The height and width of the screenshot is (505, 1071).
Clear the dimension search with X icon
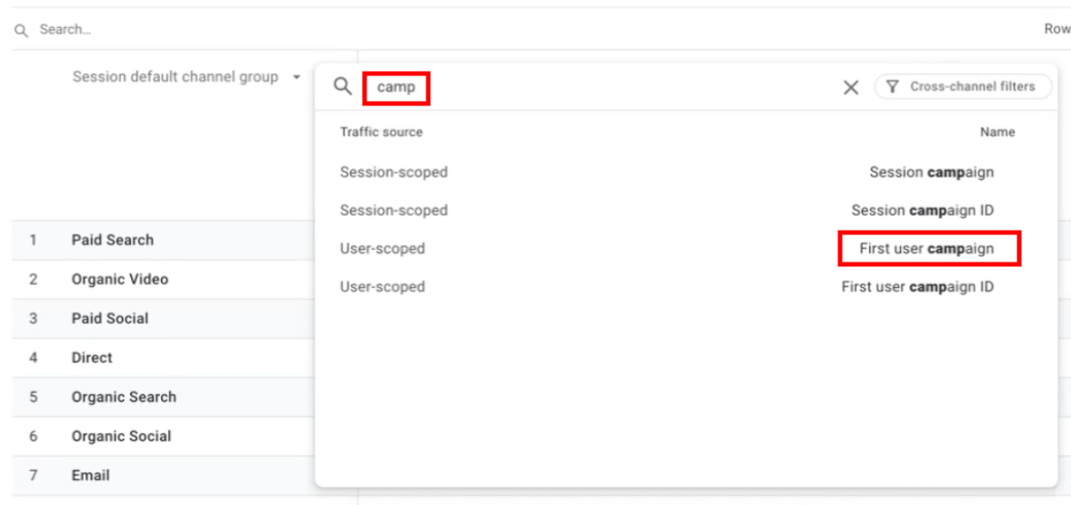851,87
